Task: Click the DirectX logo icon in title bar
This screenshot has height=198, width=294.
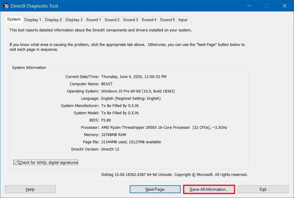Action: pyautogui.click(x=5, y=6)
